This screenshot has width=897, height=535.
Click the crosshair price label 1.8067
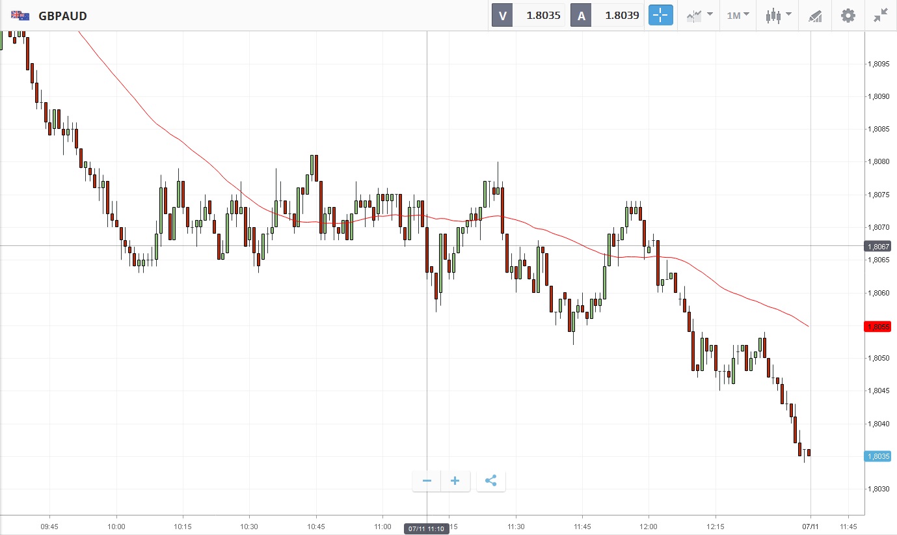click(x=877, y=246)
